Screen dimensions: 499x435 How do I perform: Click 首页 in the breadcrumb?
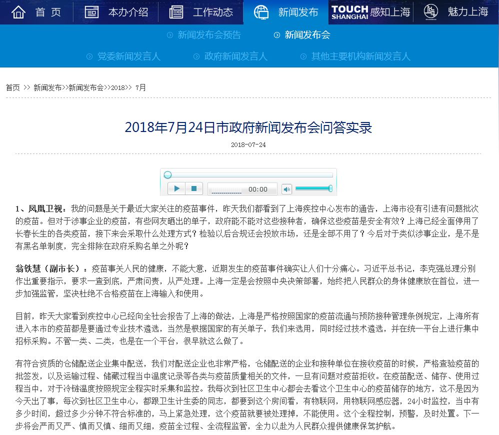click(12, 87)
